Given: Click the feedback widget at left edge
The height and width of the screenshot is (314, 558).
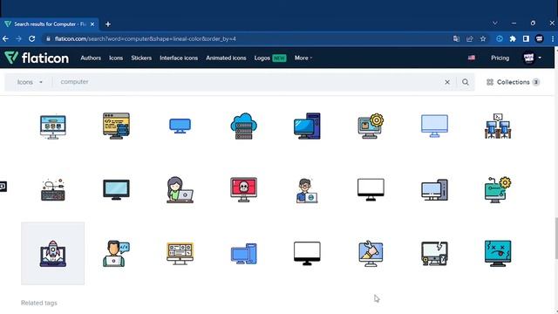Looking at the screenshot, I should (3, 186).
